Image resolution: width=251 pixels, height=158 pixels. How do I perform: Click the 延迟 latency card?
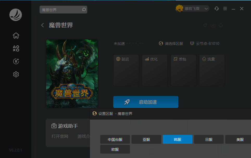pyautogui.click(x=126, y=70)
